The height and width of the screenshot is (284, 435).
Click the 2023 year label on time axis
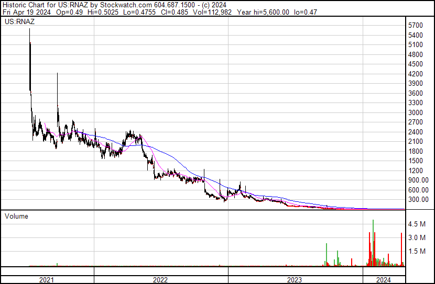(x=294, y=280)
